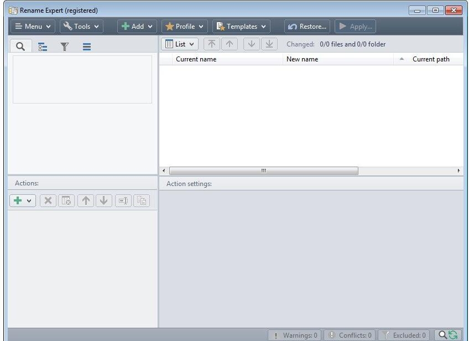The image size is (469, 341).
Task: Open the green plus add-action dropdown
Action: tap(23, 201)
